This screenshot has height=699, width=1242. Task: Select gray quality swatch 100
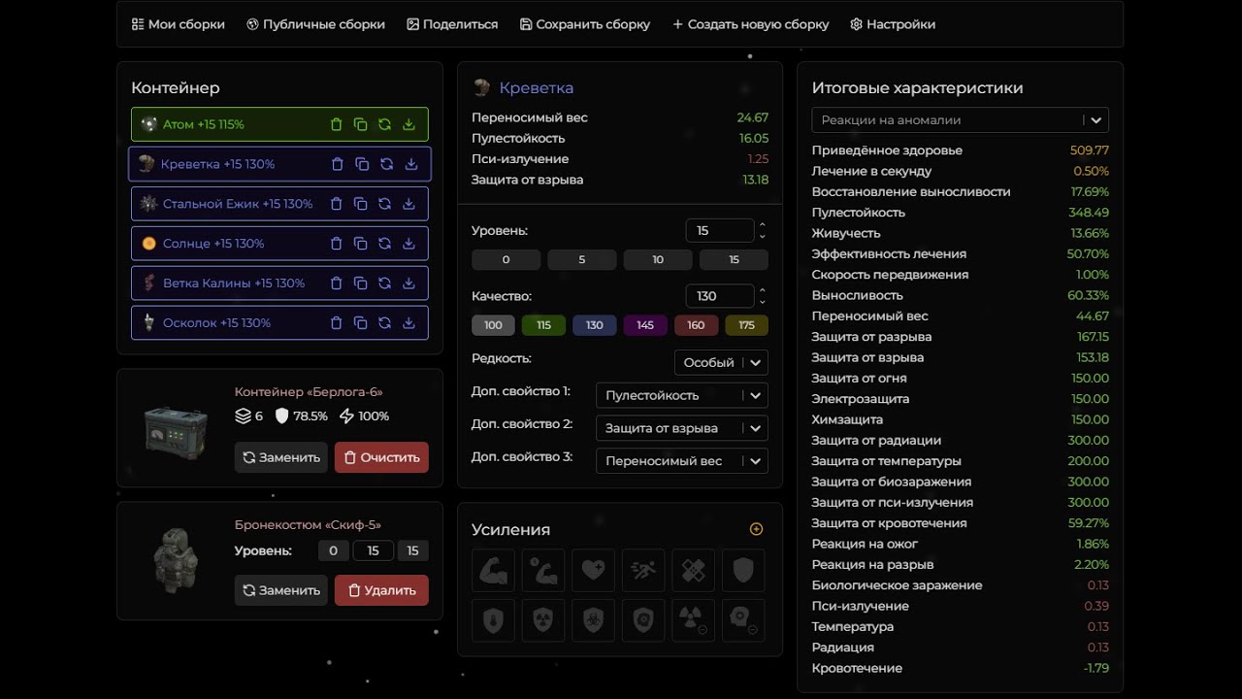(x=493, y=325)
